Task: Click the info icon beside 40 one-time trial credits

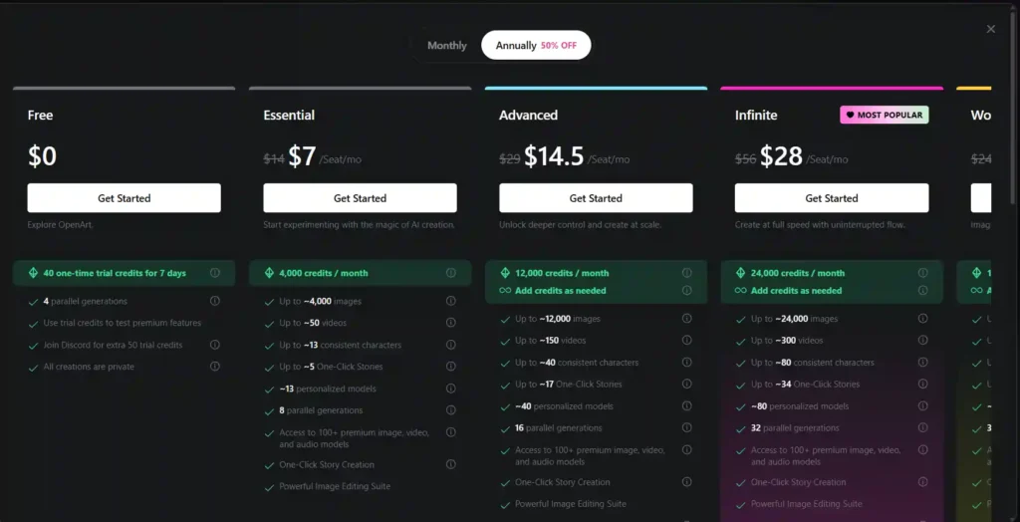Action: [215, 273]
